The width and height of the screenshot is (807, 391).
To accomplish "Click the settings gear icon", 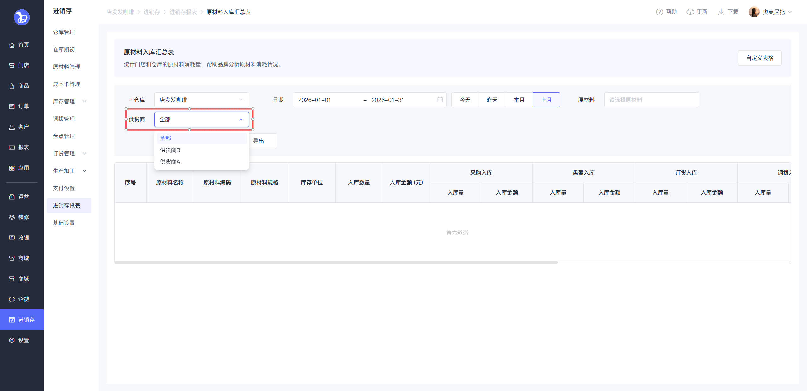I will (12, 340).
